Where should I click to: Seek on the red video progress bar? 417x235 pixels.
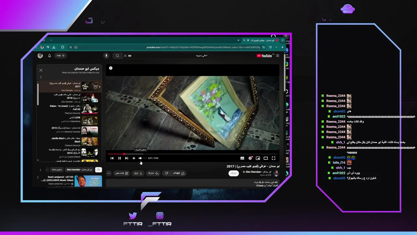point(193,154)
